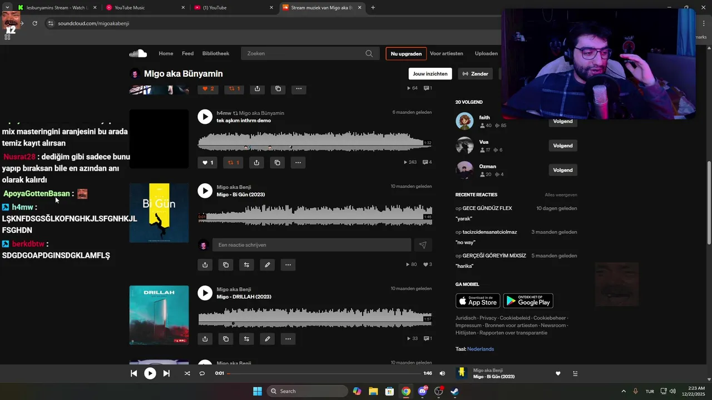Open the Bibliotheek menu item
Viewport: 712px width, 400px height.
[x=215, y=53]
